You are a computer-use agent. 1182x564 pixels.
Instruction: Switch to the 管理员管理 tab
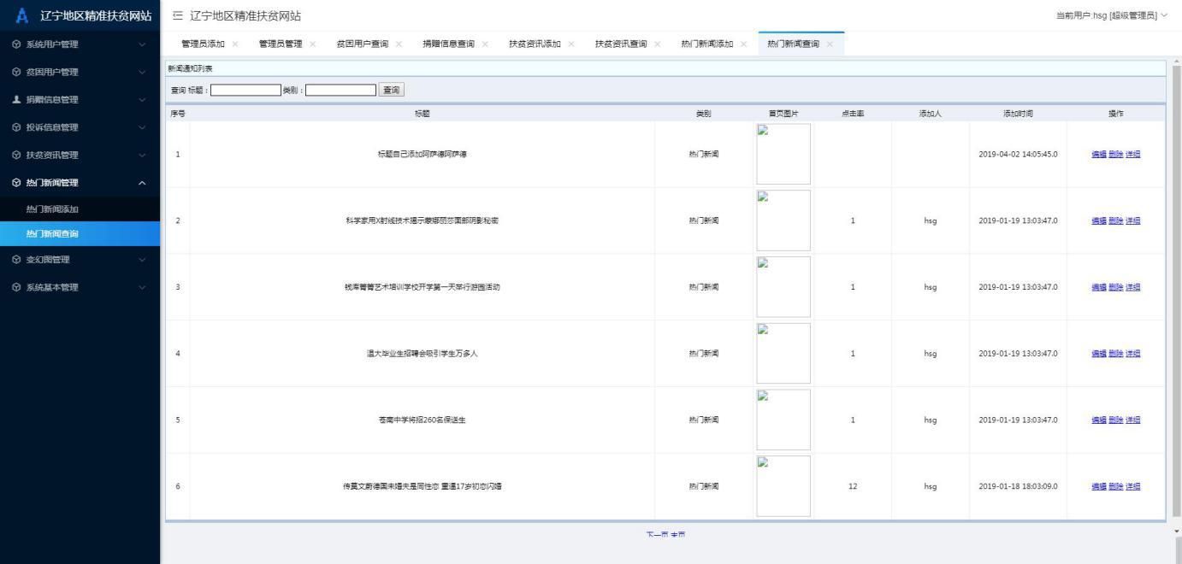[x=280, y=44]
